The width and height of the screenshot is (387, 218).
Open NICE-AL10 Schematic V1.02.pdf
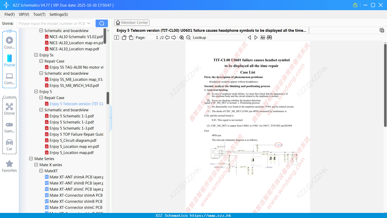tap(76, 37)
